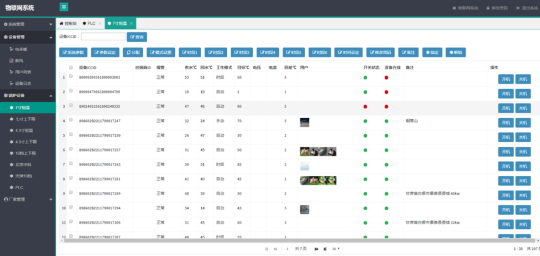Toggle the hamburger sidebar menu button

click(x=63, y=7)
